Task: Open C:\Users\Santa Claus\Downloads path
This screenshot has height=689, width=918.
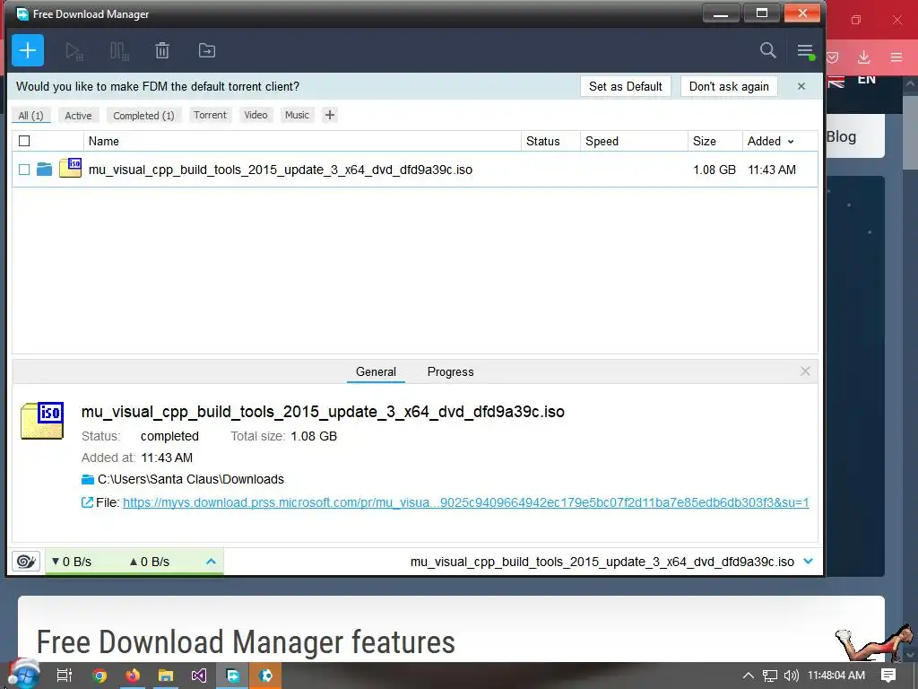Action: pyautogui.click(x=191, y=479)
